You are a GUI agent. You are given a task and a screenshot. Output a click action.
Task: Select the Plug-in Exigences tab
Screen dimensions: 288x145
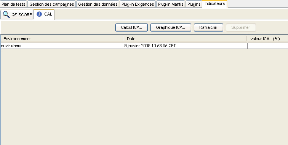138,4
